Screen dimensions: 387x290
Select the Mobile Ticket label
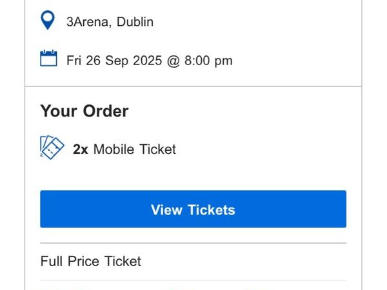135,150
